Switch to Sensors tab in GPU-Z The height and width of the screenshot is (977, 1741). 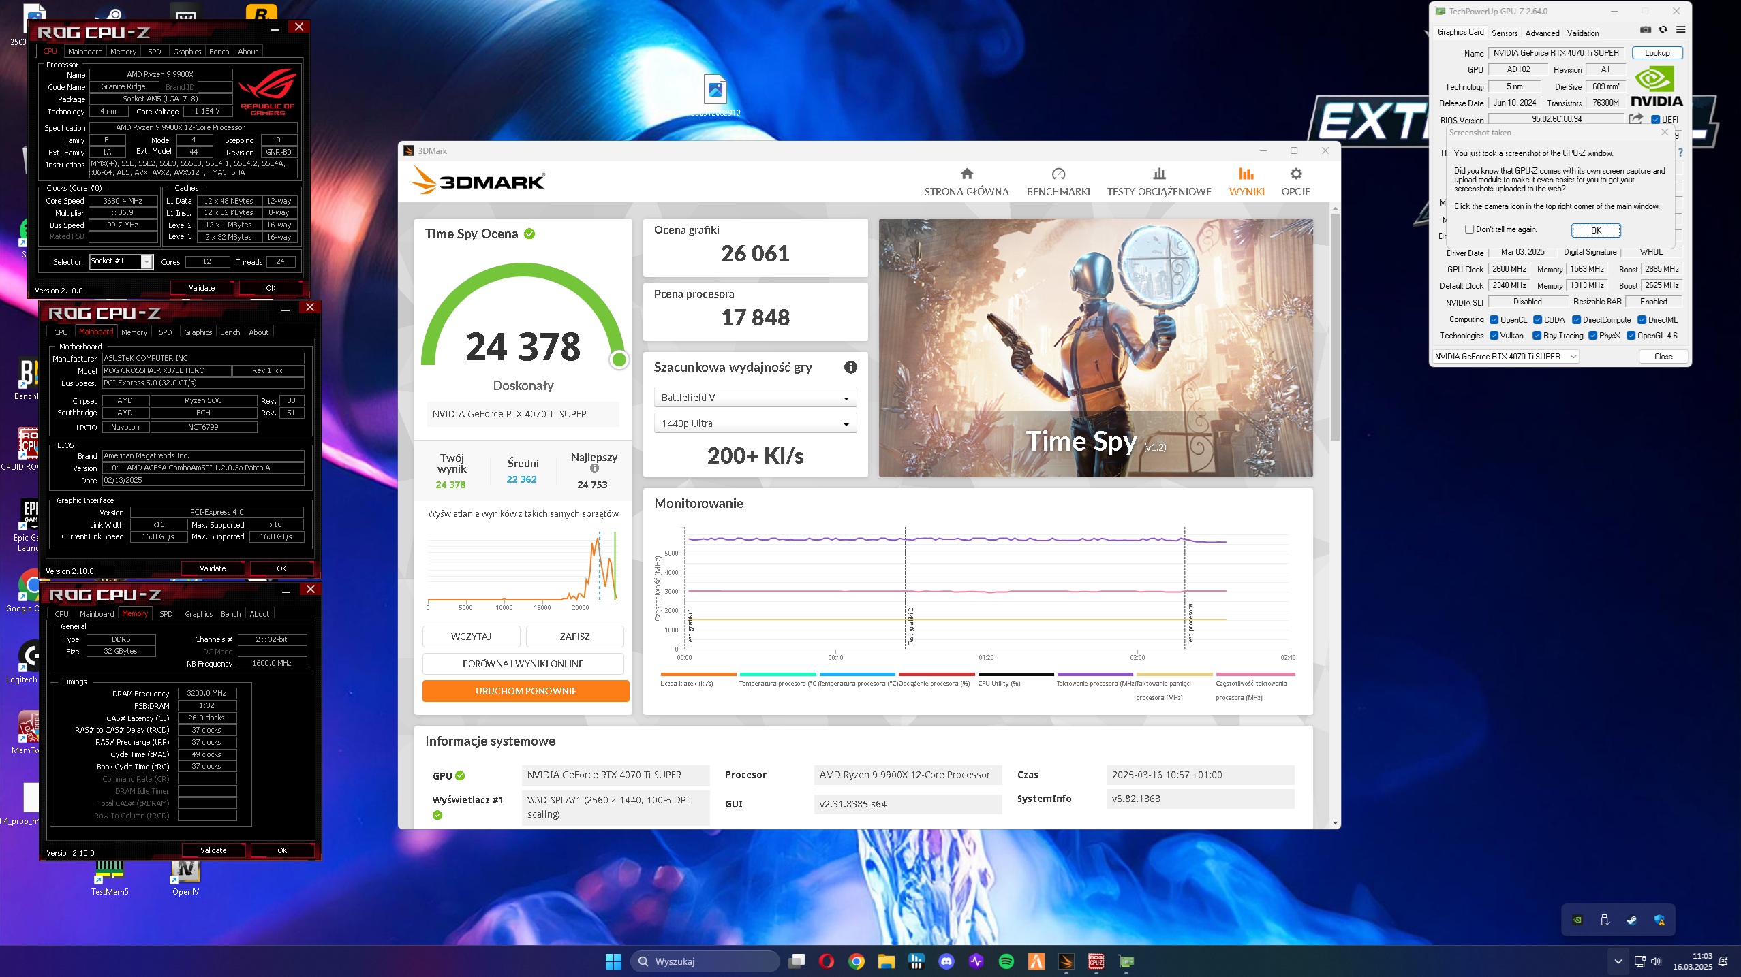click(x=1505, y=33)
